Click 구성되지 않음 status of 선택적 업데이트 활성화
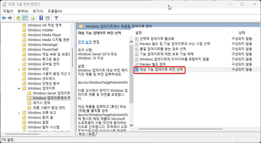Screen dimensions: 261x143 pyautogui.click(x=242, y=39)
